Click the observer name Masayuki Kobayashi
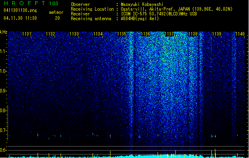The image size is (249, 158). coord(142,4)
